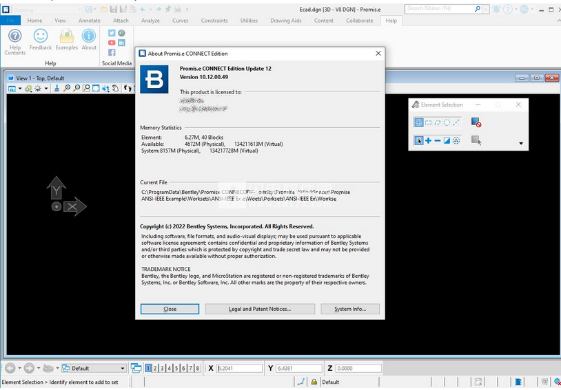Open Help Contents in the ribbon

(14, 42)
